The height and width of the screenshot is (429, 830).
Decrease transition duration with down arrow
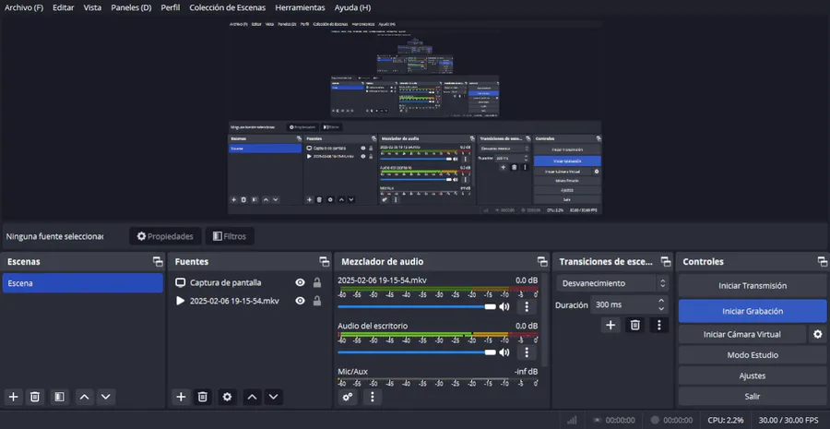click(x=661, y=309)
